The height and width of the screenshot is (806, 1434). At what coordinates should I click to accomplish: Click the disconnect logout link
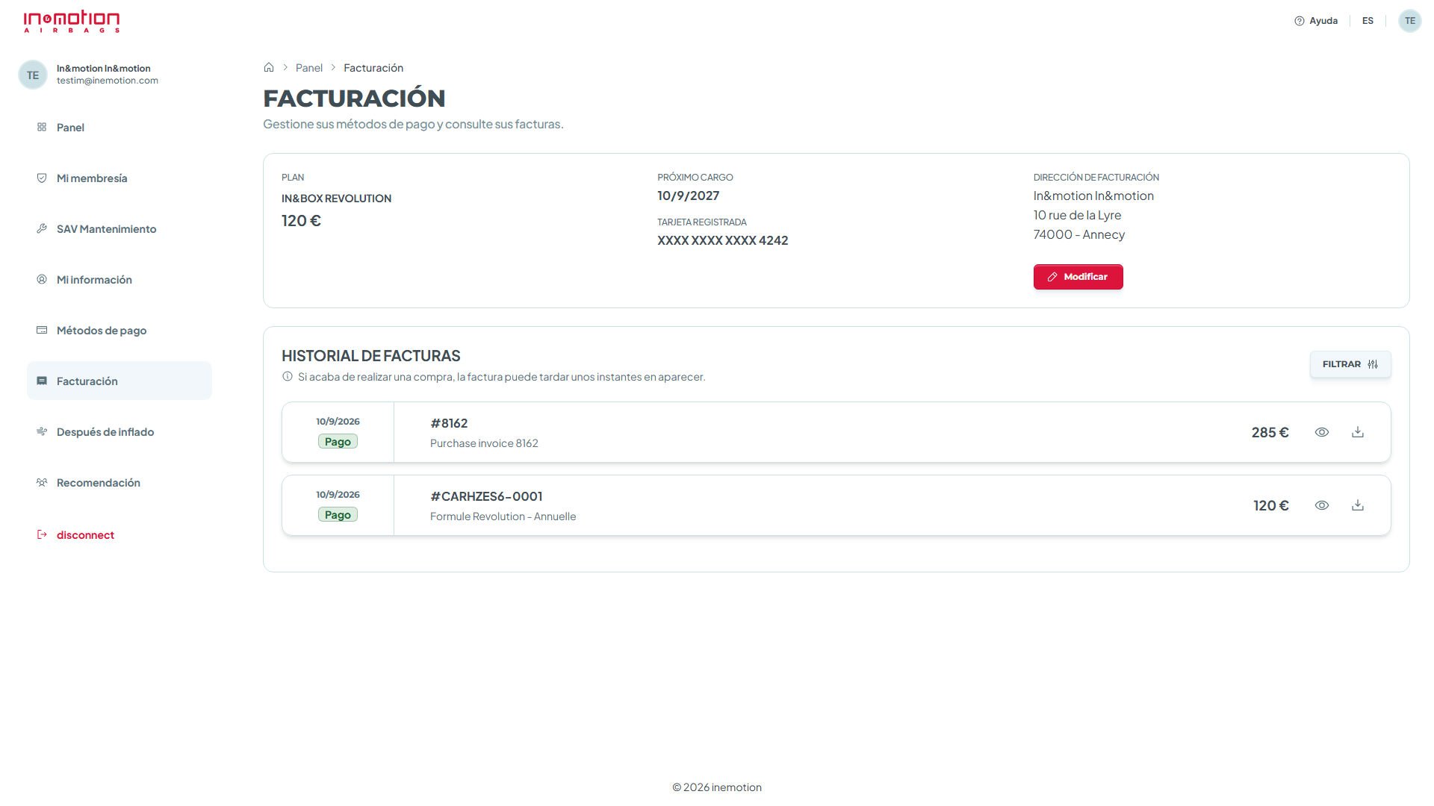click(x=75, y=535)
